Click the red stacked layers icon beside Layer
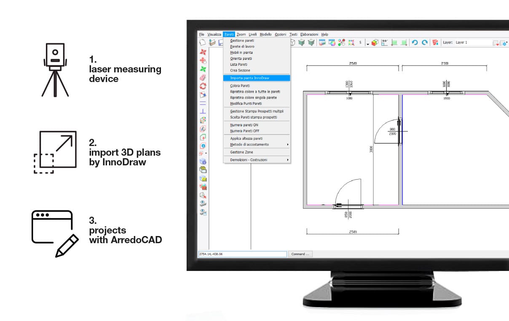 (435, 42)
